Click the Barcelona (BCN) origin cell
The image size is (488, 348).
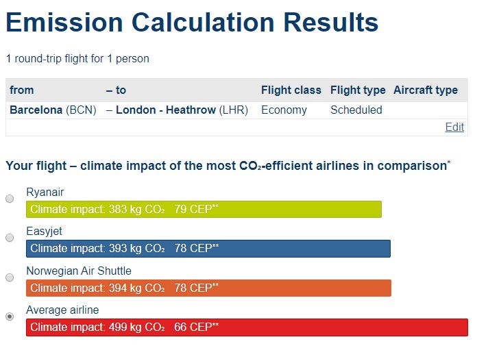point(53,110)
